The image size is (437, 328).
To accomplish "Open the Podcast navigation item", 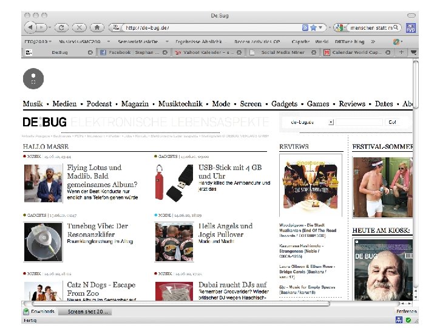I will [x=99, y=104].
